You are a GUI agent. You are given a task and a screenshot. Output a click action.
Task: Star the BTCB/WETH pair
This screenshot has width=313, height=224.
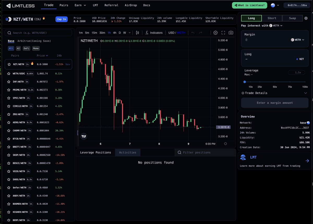point(9,139)
